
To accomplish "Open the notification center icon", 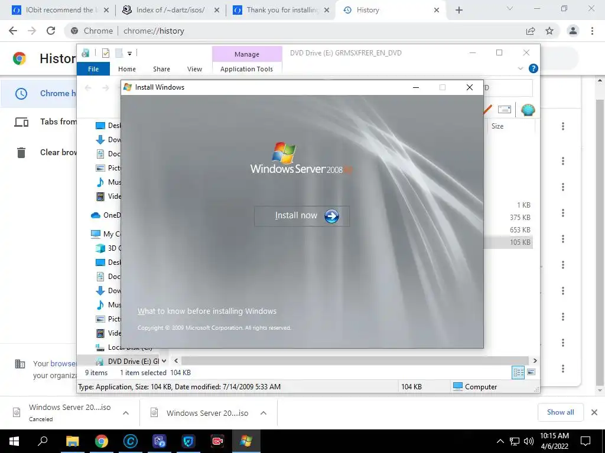I will [586, 441].
